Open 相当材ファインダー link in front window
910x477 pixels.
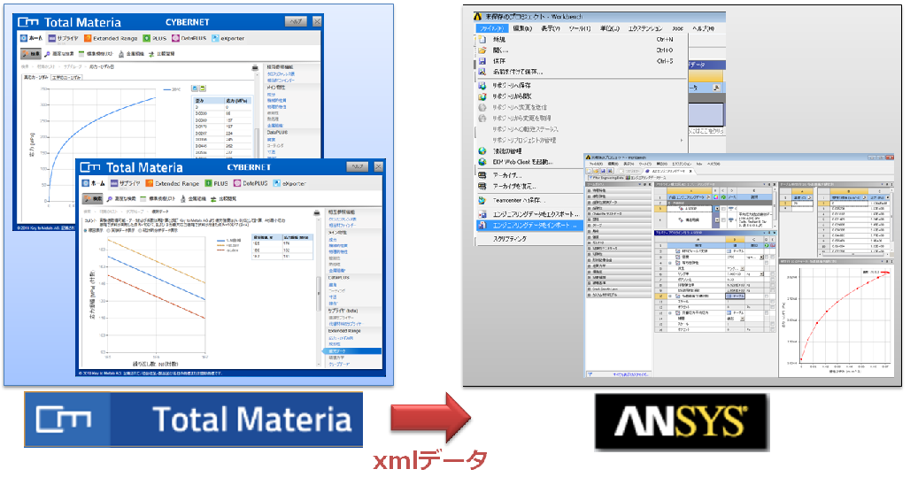pos(342,225)
